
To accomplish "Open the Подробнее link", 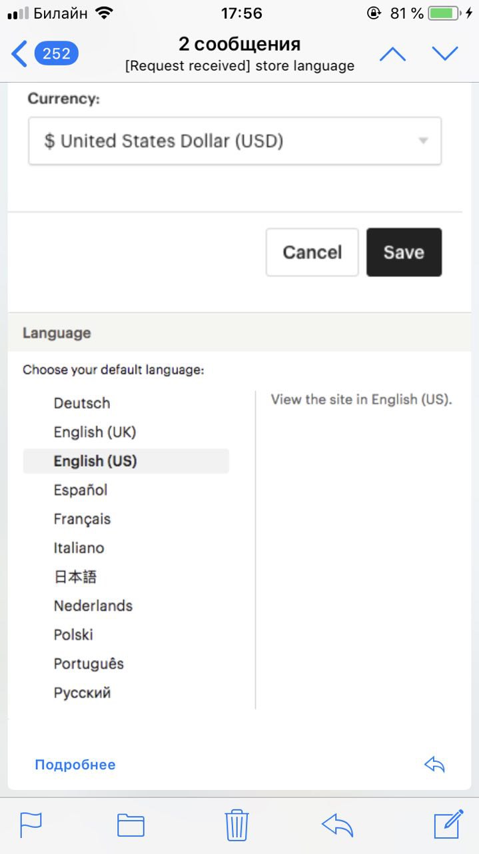I will (75, 765).
